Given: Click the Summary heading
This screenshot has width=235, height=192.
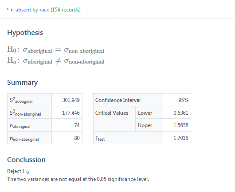Looking at the screenshot, I should click(x=22, y=83).
